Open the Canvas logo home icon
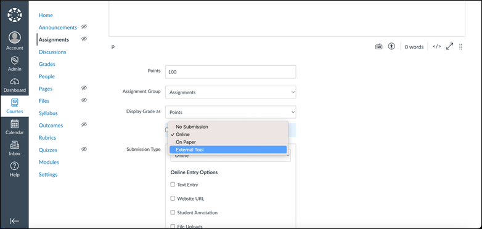 [14, 15]
